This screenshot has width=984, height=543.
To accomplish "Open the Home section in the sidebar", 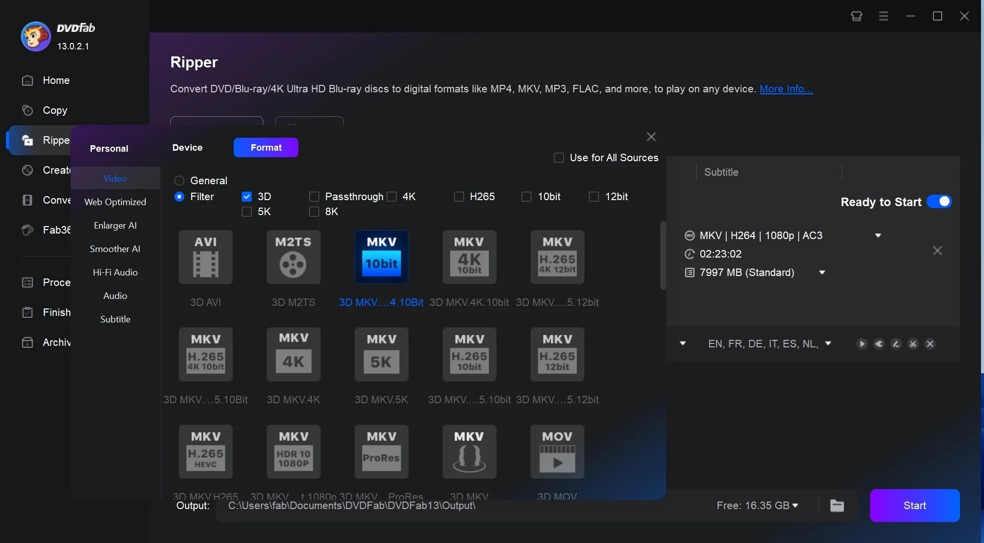I will (x=56, y=80).
